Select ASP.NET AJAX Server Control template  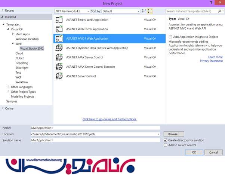click(x=110, y=57)
